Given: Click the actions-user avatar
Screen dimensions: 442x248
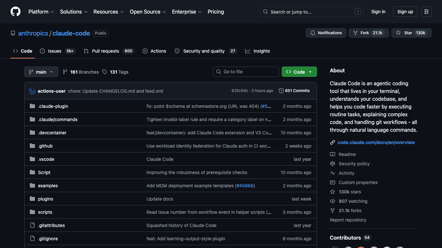Looking at the screenshot, I should pyautogui.click(x=32, y=91).
